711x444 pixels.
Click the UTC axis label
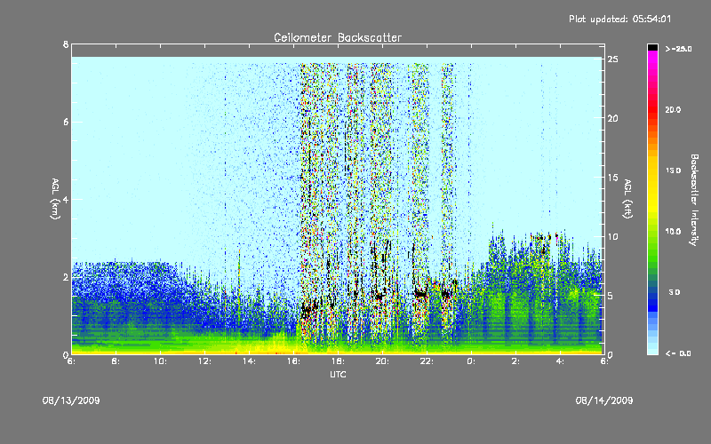339,374
